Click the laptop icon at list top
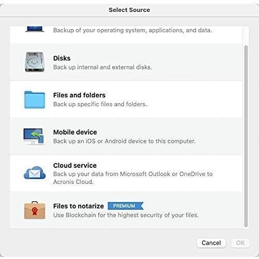Image resolution: width=259 pixels, height=259 pixels. 35,29
